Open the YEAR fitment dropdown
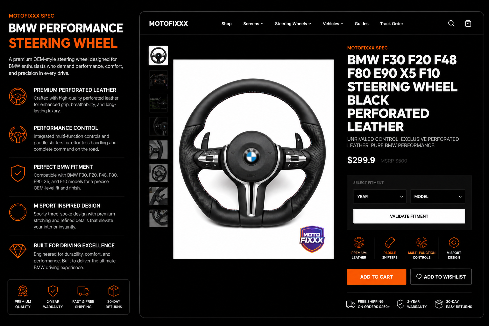 click(380, 196)
